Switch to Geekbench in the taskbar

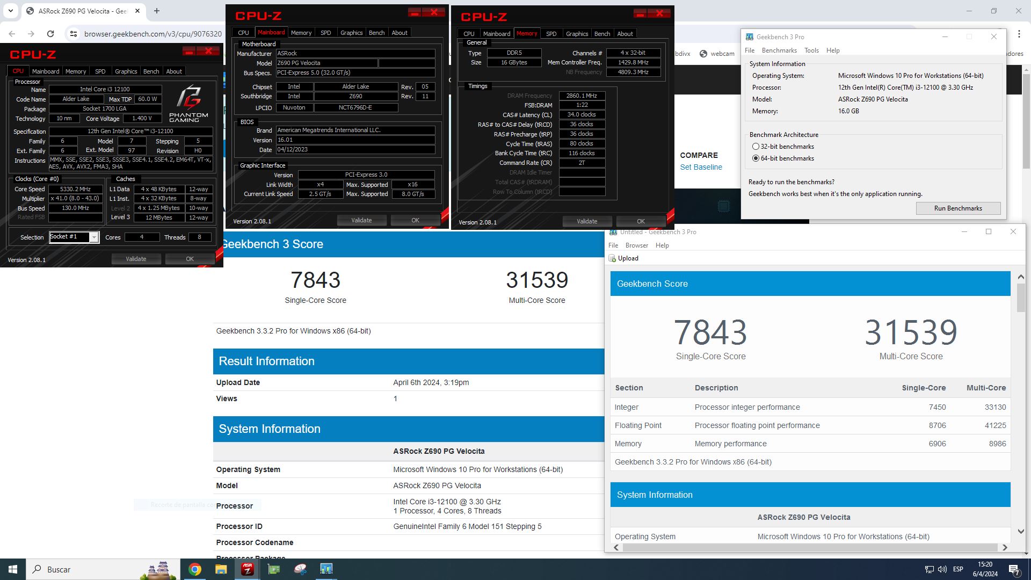(326, 569)
